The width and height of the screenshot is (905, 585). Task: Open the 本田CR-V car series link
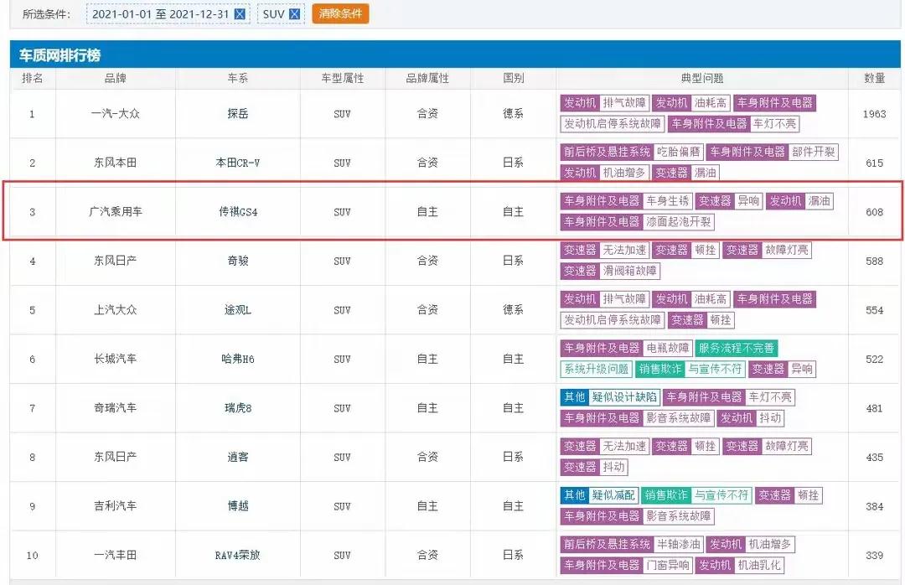[x=237, y=163]
